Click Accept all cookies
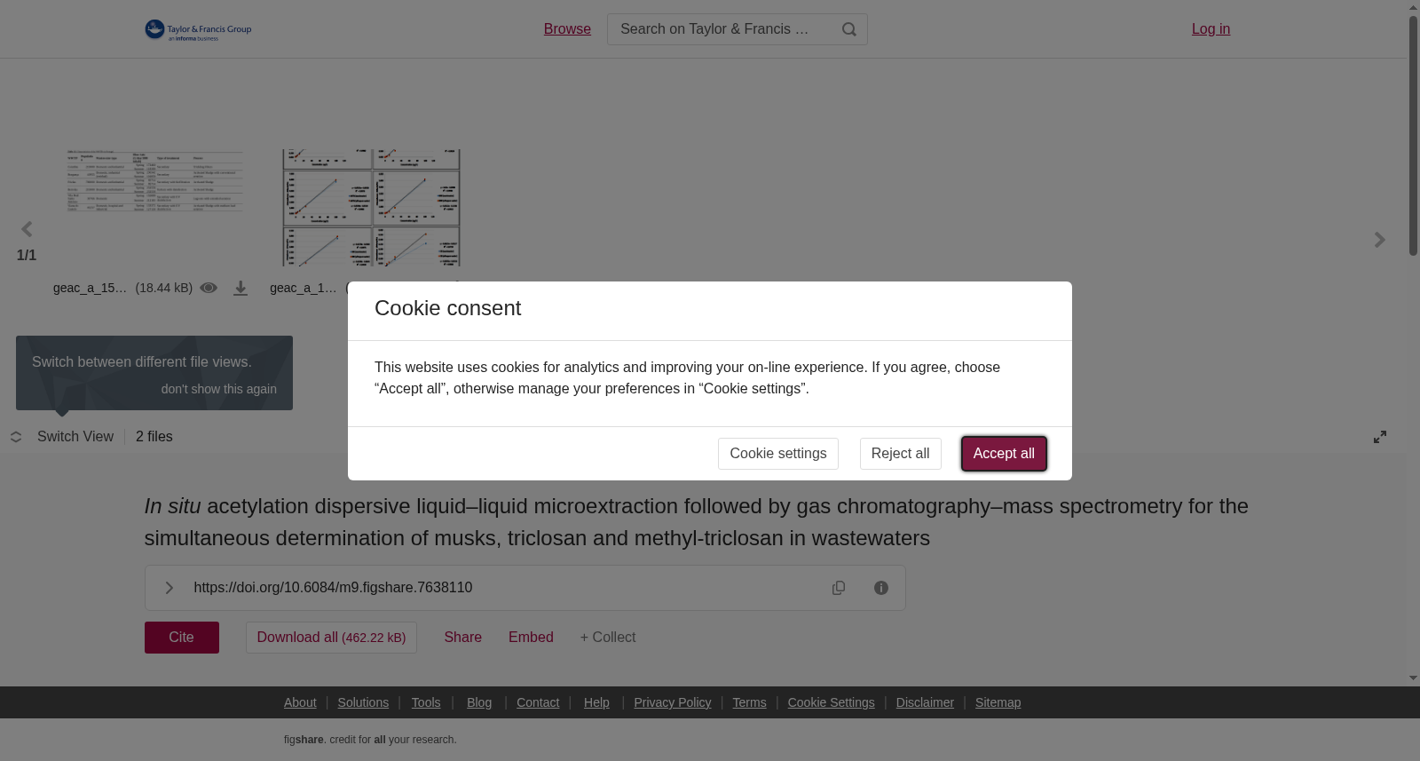 1004,454
